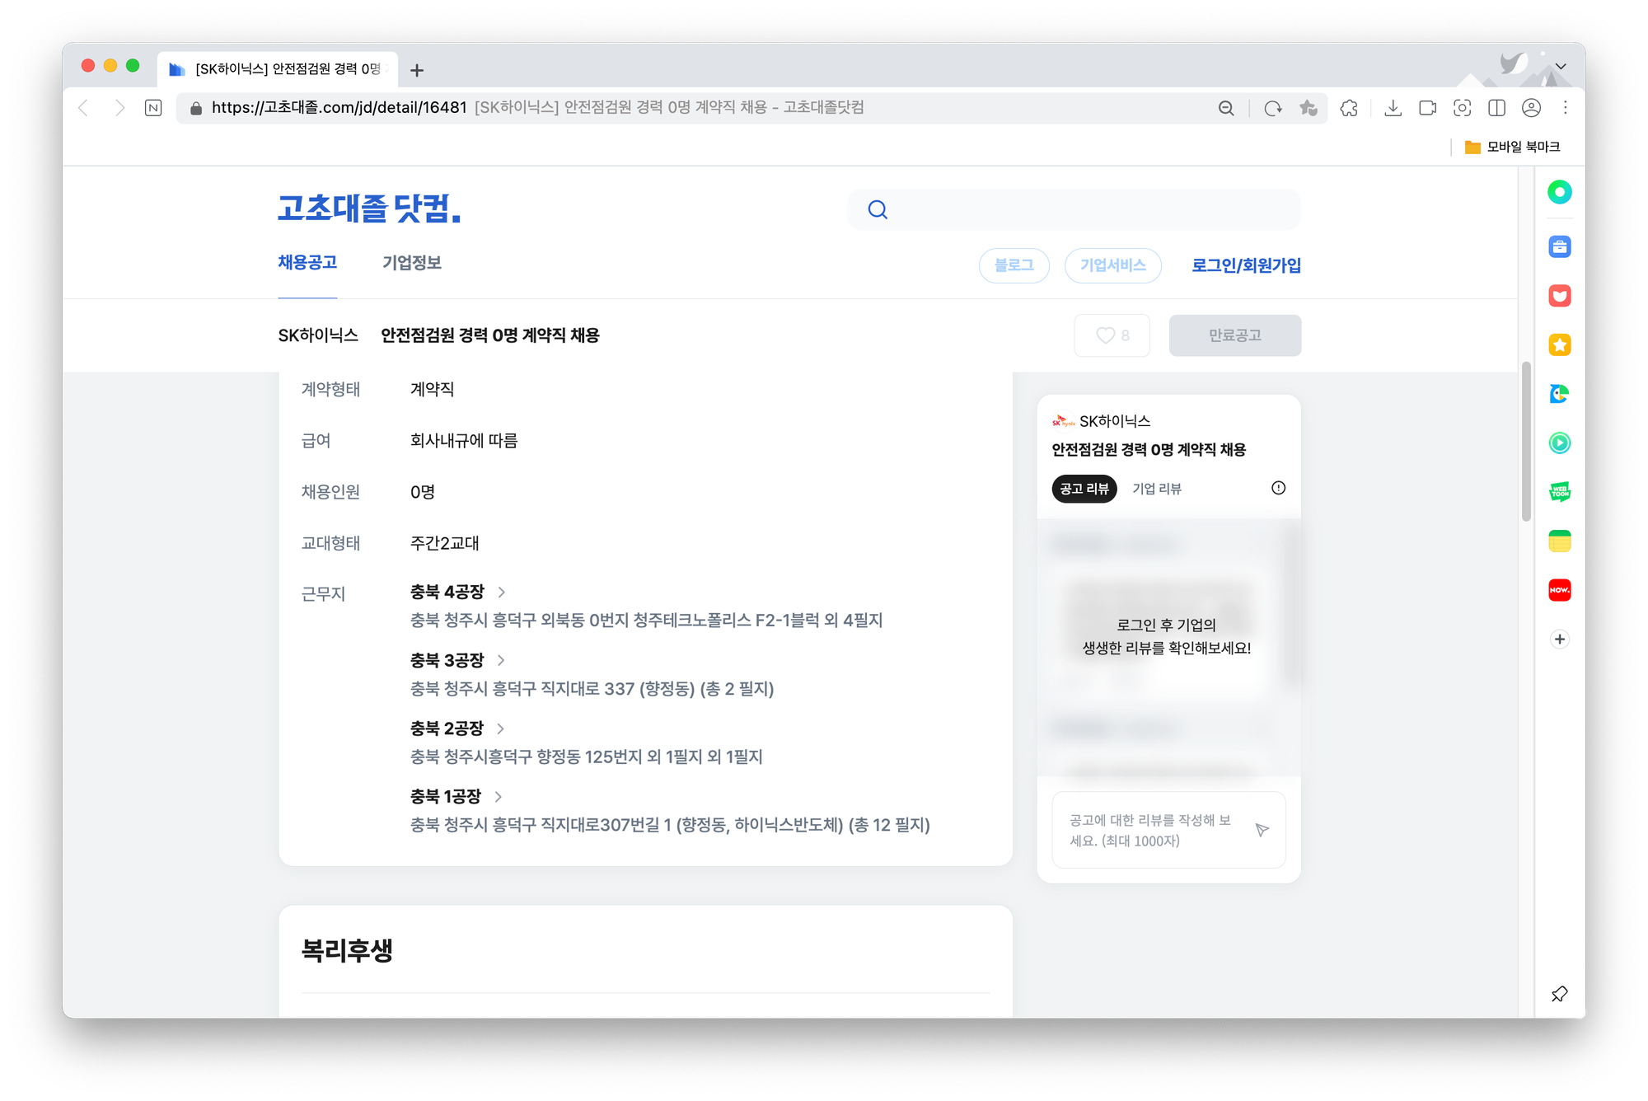Enable split screen view from the toolbar
Screen dimensions: 1648x1101
tap(1497, 108)
